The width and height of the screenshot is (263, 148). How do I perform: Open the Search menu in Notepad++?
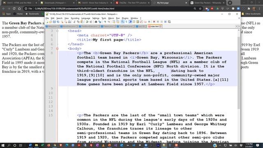(59, 18)
